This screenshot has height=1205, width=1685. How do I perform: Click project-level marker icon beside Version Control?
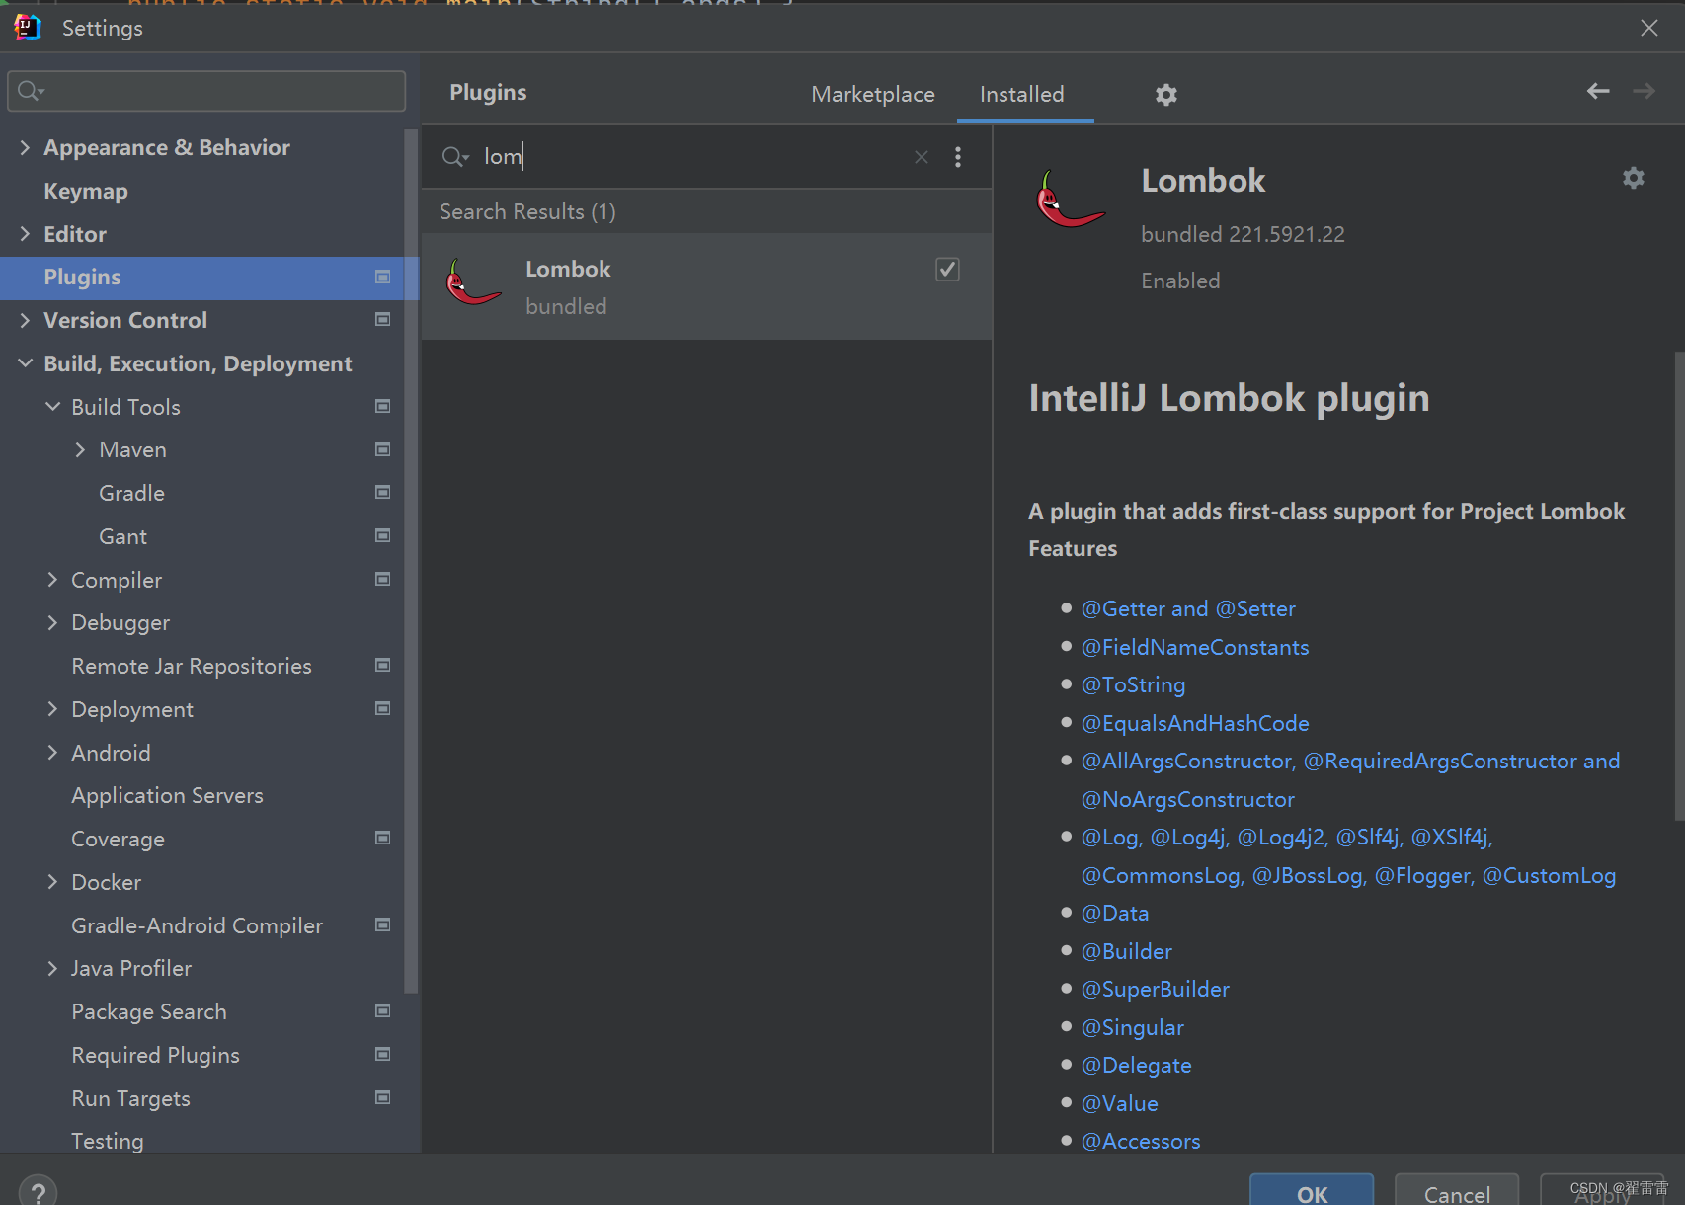pos(383,319)
